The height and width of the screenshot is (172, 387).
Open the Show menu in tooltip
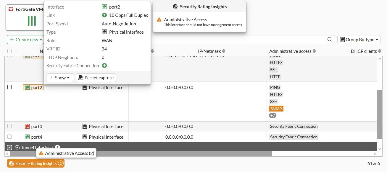(x=60, y=78)
